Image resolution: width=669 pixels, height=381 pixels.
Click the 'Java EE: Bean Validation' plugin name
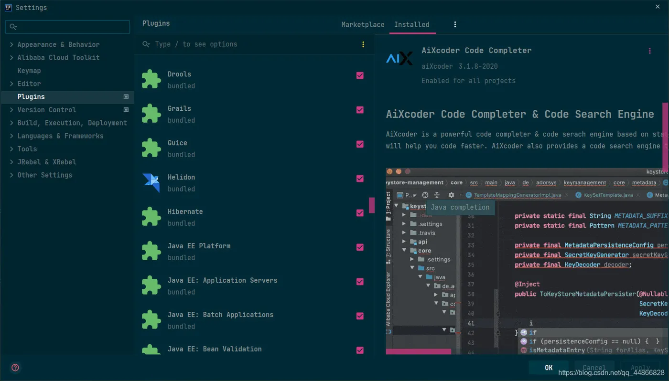(215, 349)
